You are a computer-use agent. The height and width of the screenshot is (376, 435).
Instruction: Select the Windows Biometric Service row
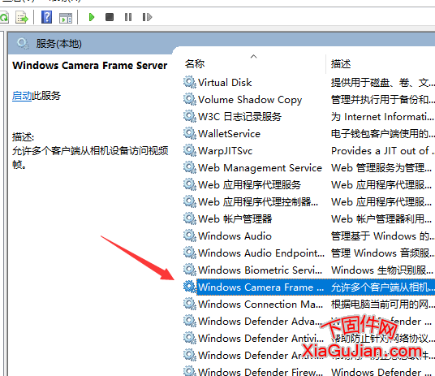coord(261,270)
